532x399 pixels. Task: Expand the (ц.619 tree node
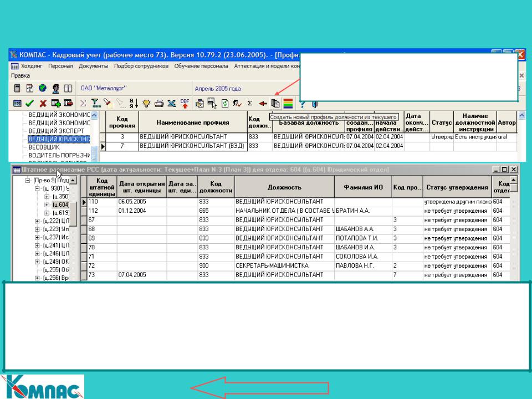(x=47, y=213)
